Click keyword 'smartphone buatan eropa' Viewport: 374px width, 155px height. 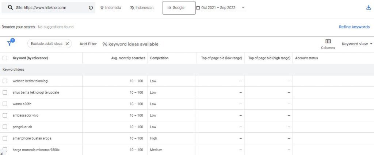(32, 138)
